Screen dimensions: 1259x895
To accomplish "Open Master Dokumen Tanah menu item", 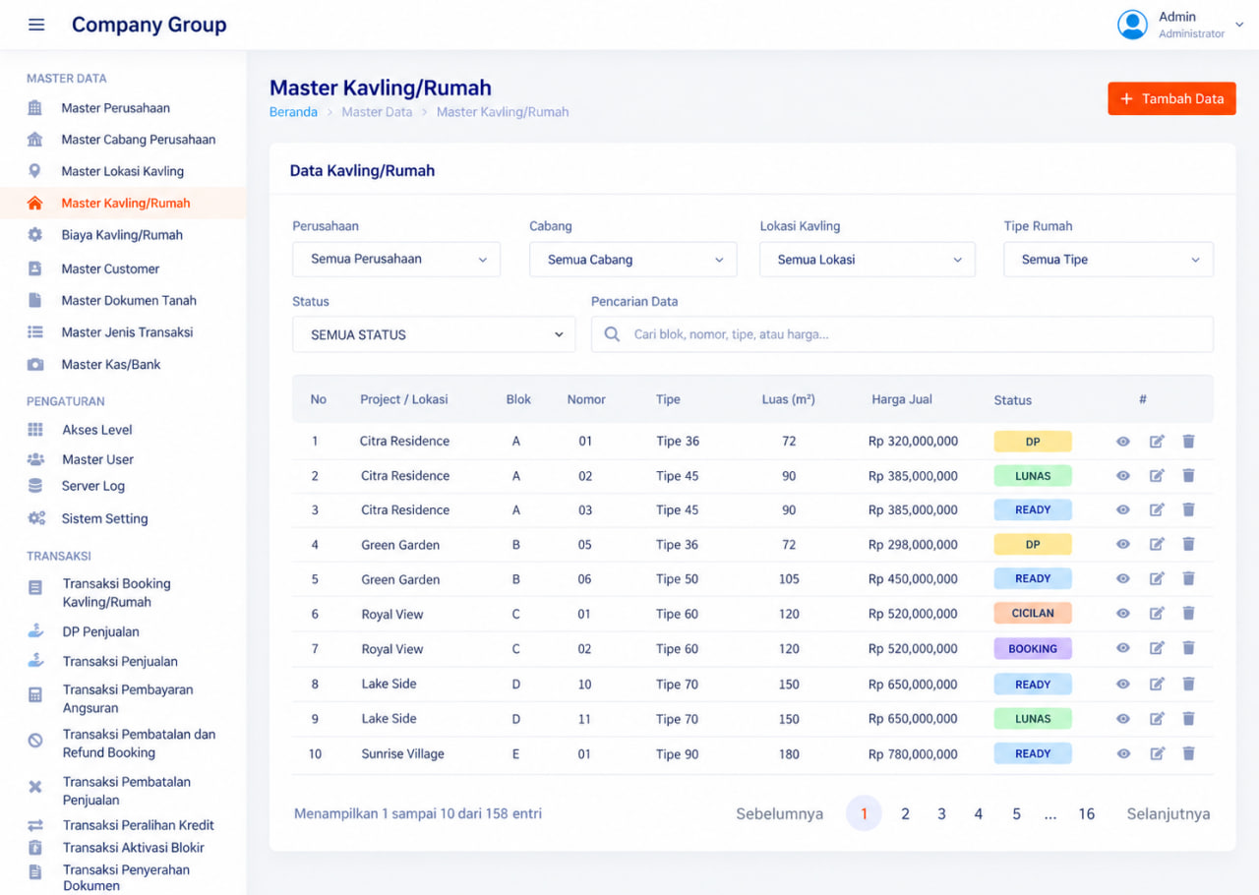I will click(x=129, y=300).
